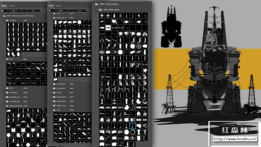Expand the Mech objects folder

(x=52, y=84)
